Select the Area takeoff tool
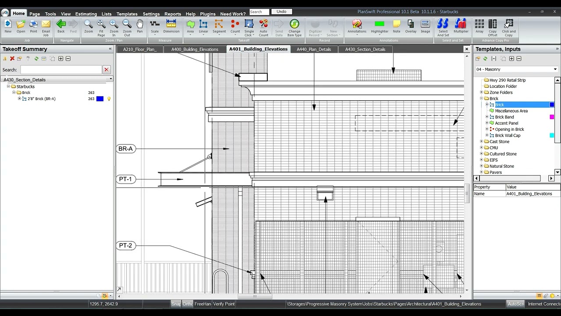561x316 pixels. coord(190,26)
